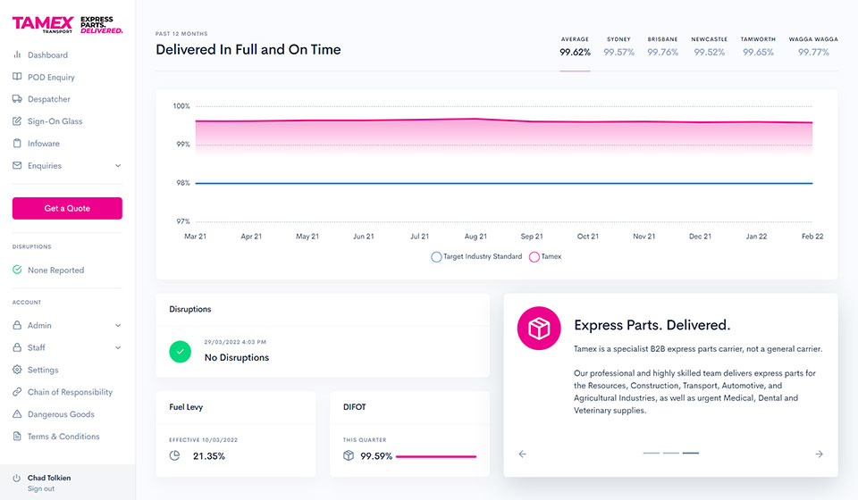Toggle Tamex legend series on chart
858x500 pixels.
545,256
